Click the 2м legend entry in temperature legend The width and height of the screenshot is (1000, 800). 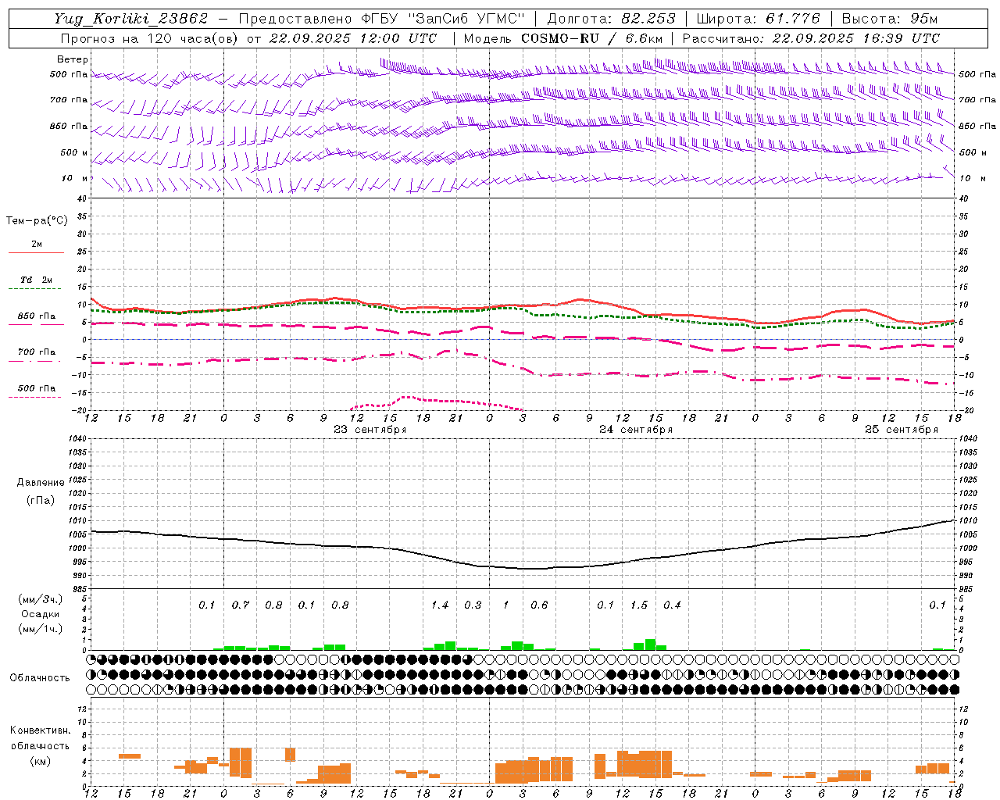[37, 244]
